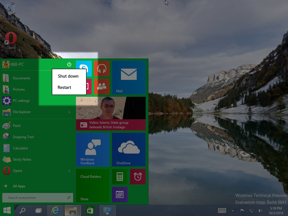Open the Store from the taskbar
The width and height of the screenshot is (288, 216).
[x=90, y=210]
